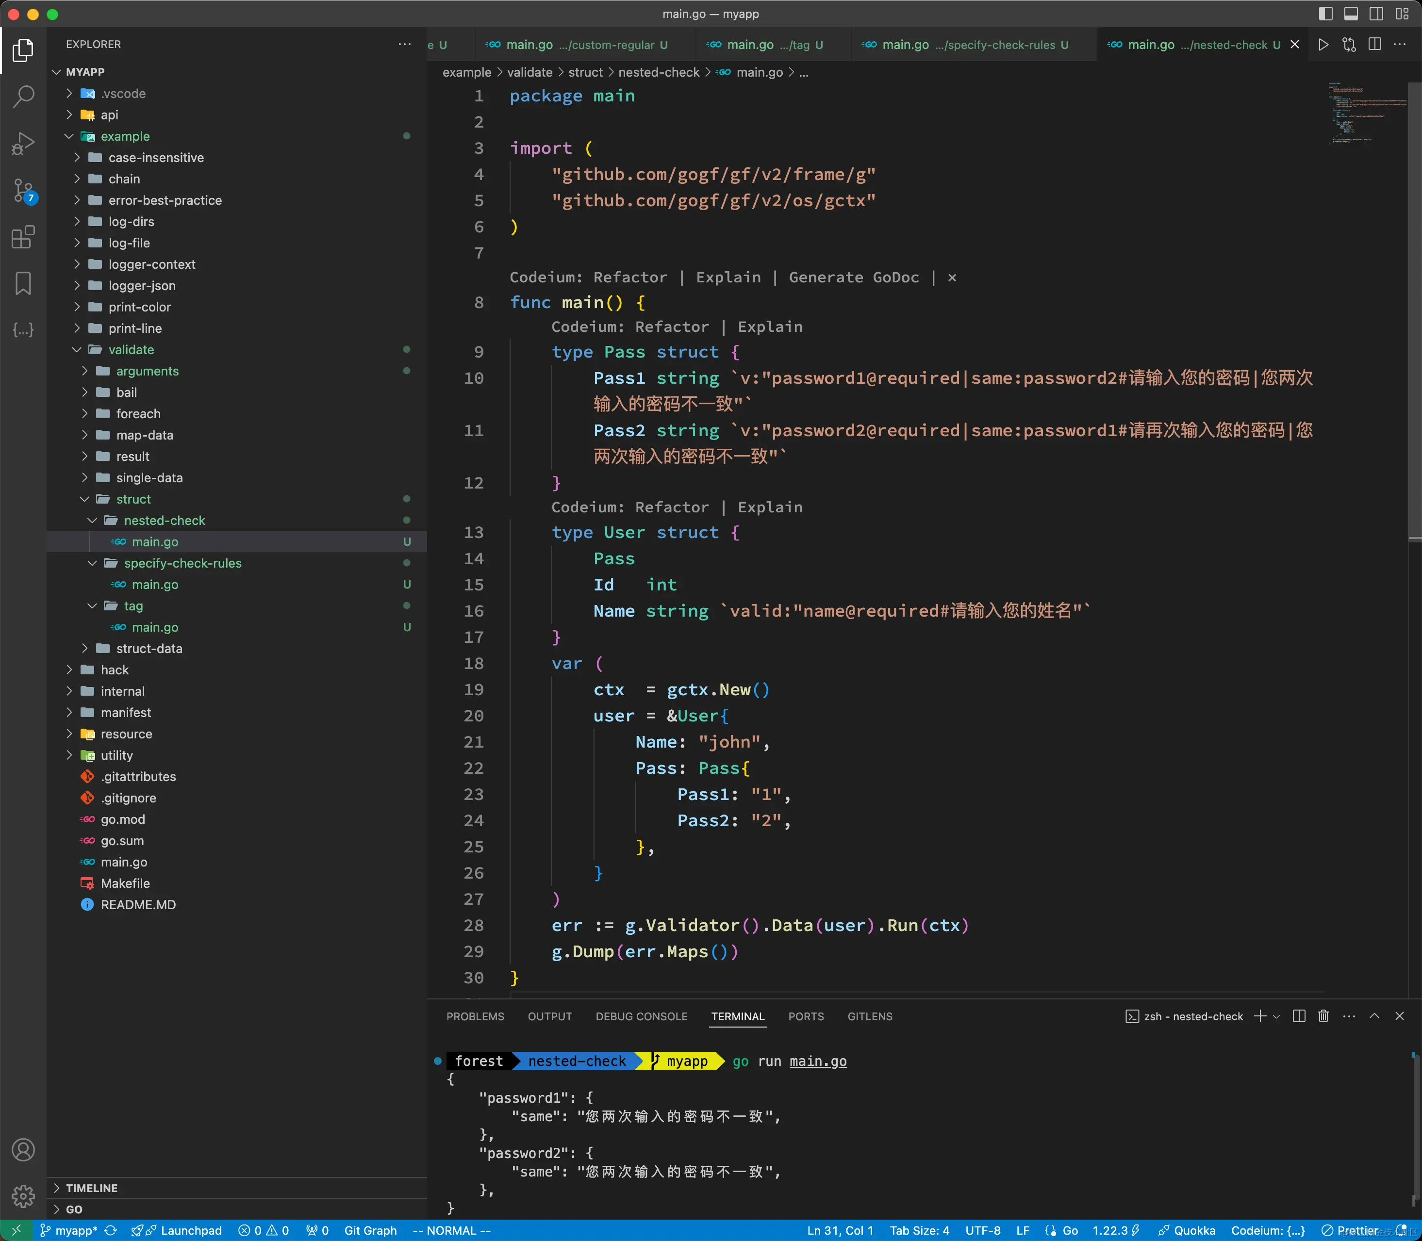Toggle primary side bar visibility
Image resolution: width=1422 pixels, height=1241 pixels.
(x=1325, y=13)
